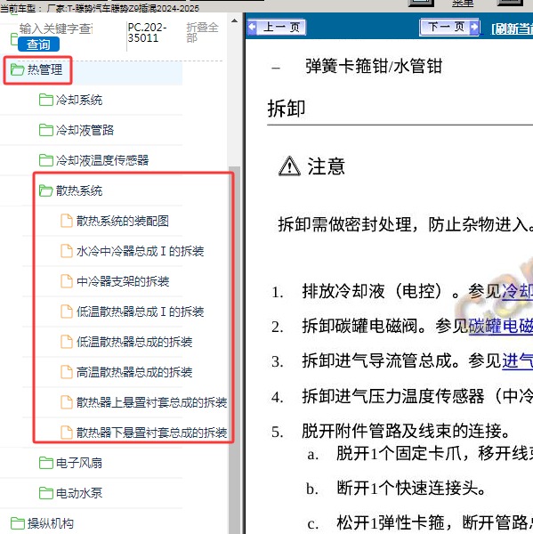Click the 注意 warning triangle icon
Image resolution: width=533 pixels, height=534 pixels.
(289, 166)
